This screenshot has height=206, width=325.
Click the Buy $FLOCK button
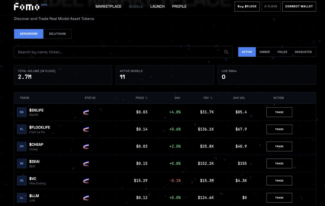point(247,6)
